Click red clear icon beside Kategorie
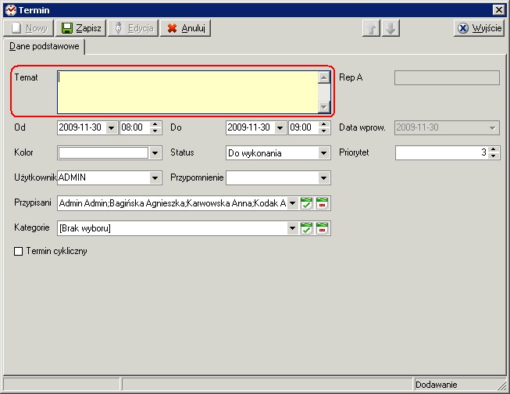The width and height of the screenshot is (510, 394). (323, 228)
